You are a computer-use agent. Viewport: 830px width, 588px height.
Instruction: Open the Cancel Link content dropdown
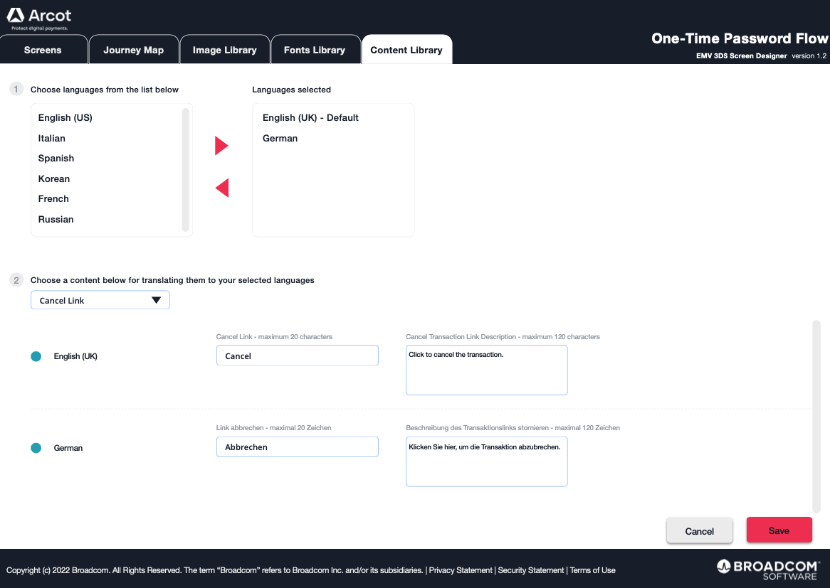[x=100, y=301]
